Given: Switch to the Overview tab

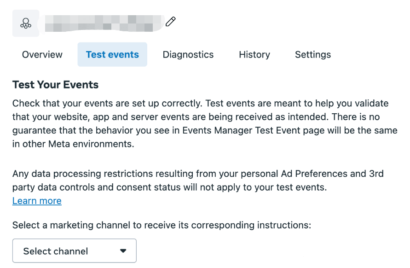Looking at the screenshot, I should (42, 54).
